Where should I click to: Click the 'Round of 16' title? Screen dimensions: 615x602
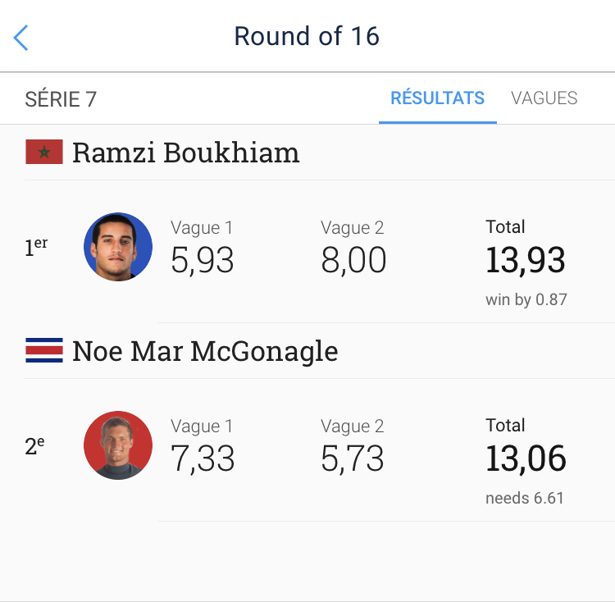click(x=307, y=37)
